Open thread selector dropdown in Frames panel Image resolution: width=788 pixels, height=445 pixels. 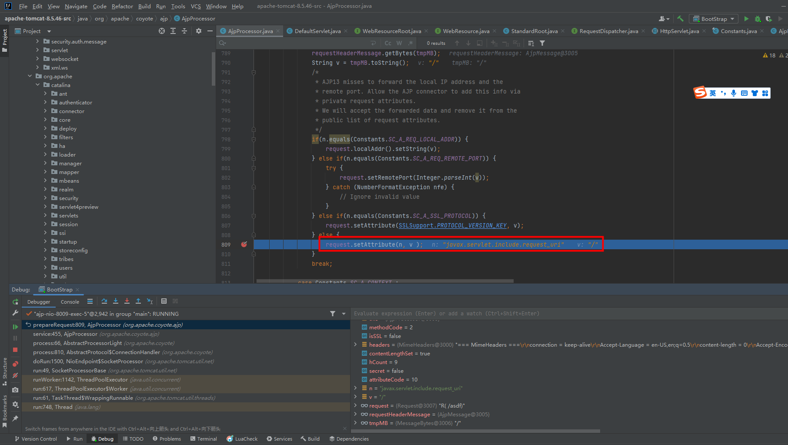coord(344,314)
